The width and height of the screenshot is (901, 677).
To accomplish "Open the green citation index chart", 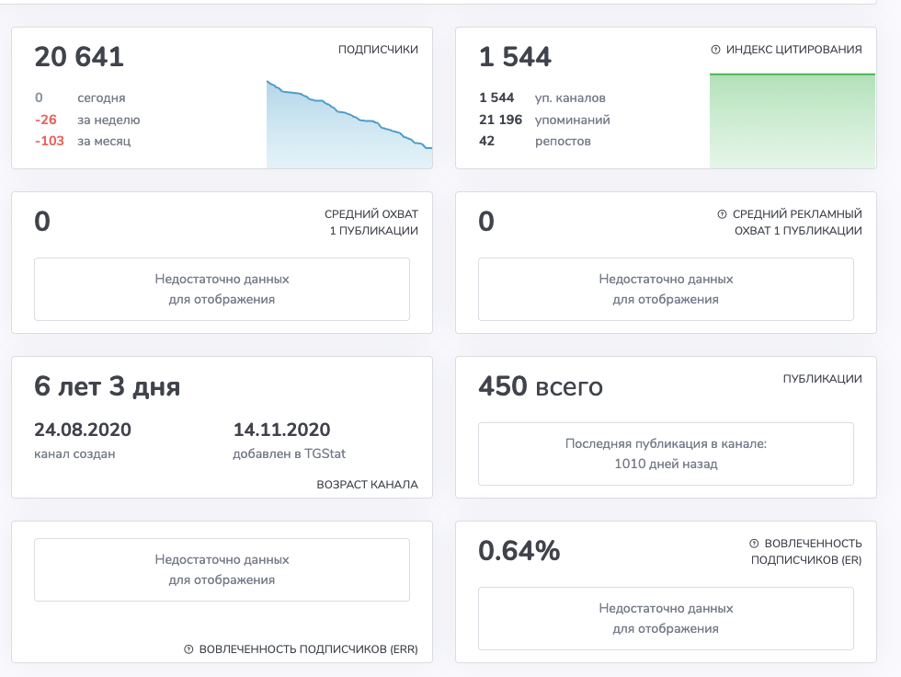I will click(x=793, y=120).
